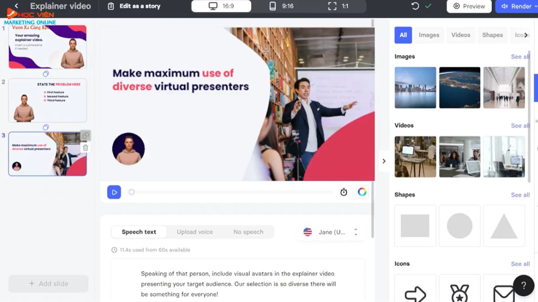538x302 pixels.
Task: Click the playback progress slider handle
Action: point(131,192)
